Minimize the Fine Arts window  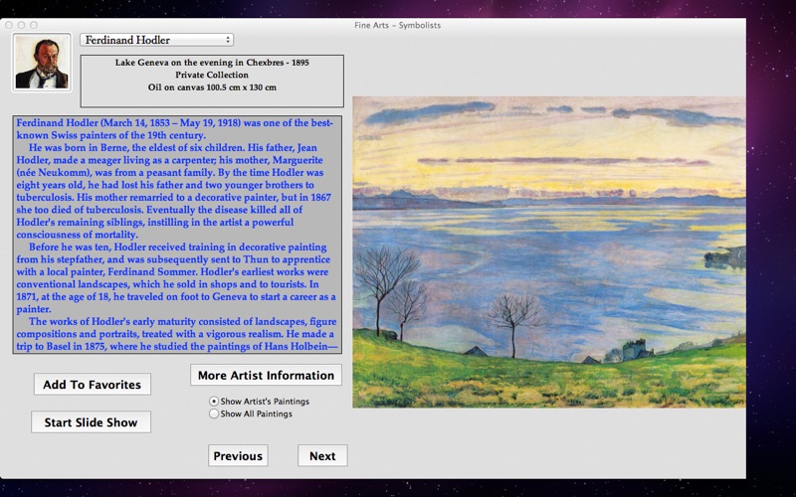[21, 25]
